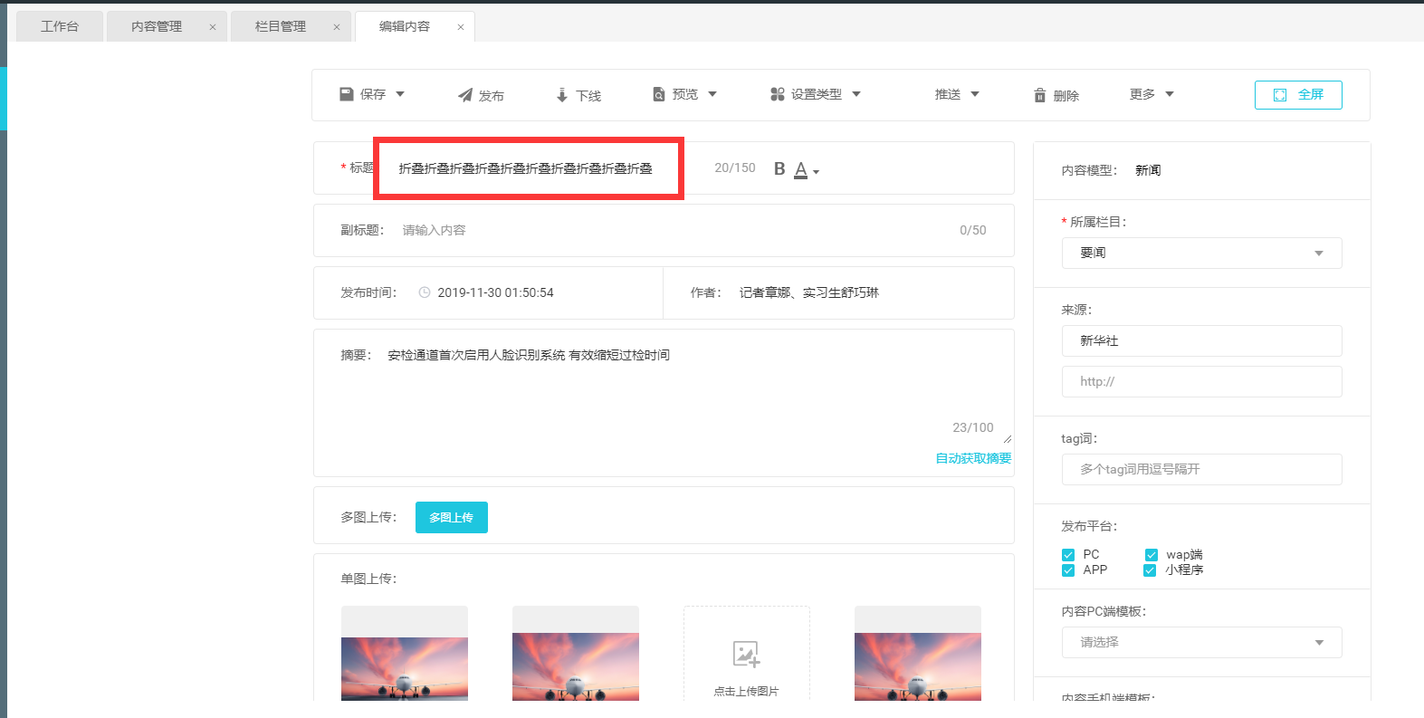This screenshot has height=718, width=1424.
Task: Click the 点击上传图片 upload placeholder
Action: coord(747,654)
